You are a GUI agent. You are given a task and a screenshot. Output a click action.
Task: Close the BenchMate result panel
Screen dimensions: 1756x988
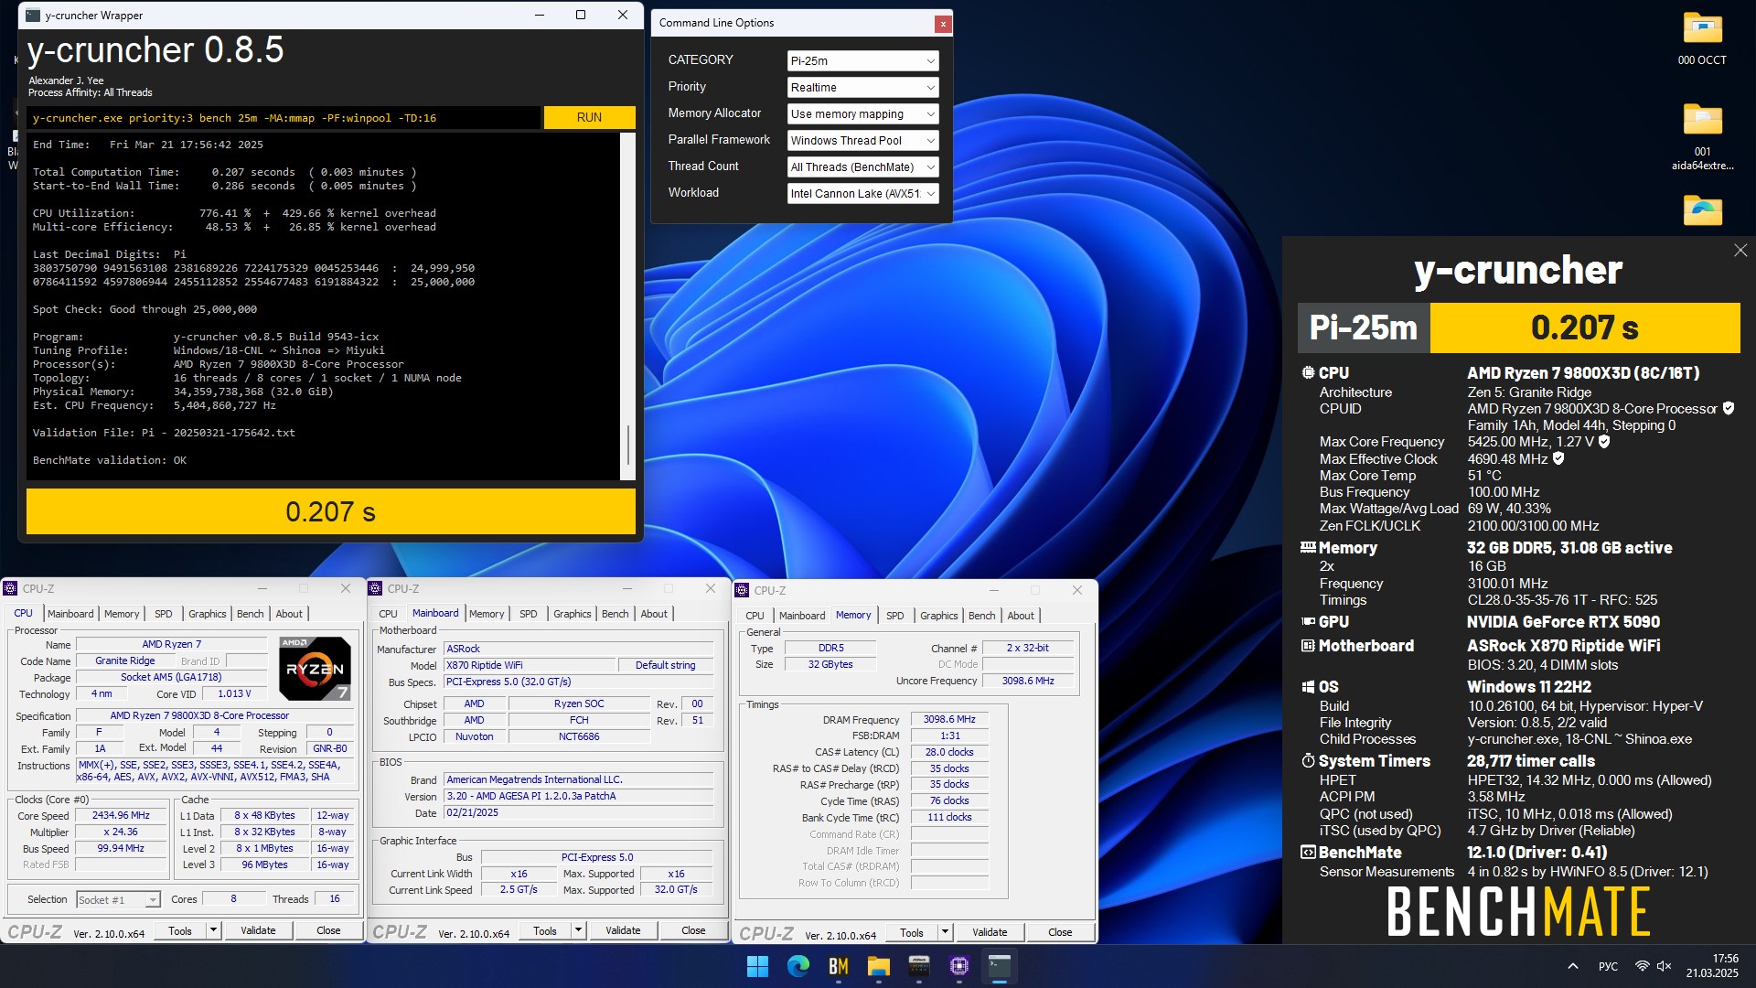coord(1740,251)
